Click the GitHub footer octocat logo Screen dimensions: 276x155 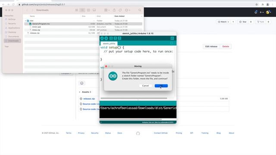[x=138, y=133]
